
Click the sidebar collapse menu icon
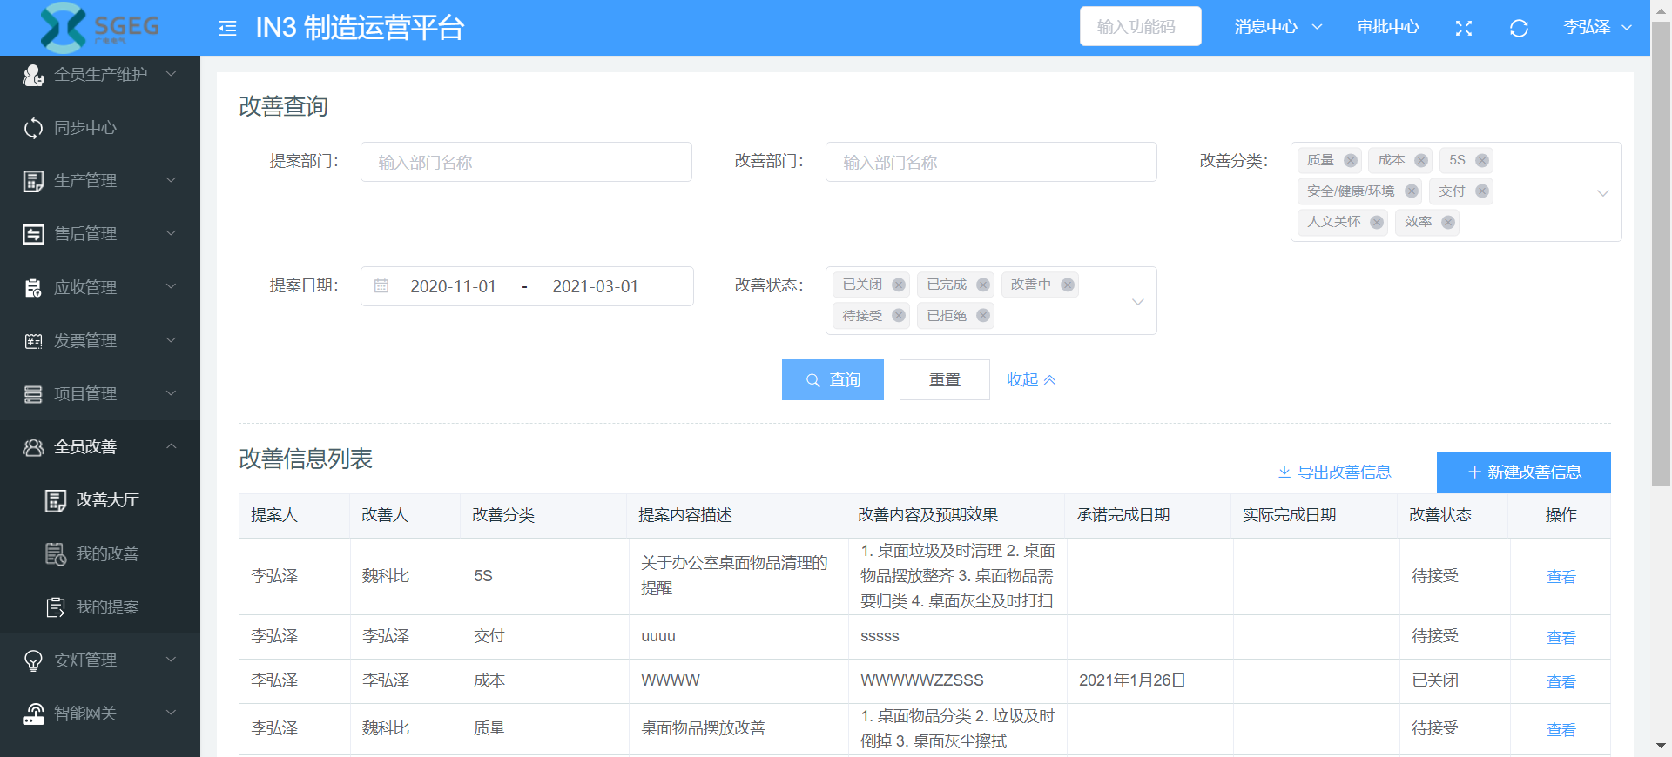(x=227, y=29)
